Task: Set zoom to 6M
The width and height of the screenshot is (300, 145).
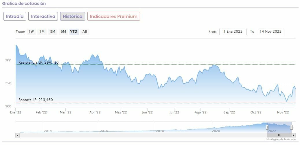Action: [x=63, y=32]
